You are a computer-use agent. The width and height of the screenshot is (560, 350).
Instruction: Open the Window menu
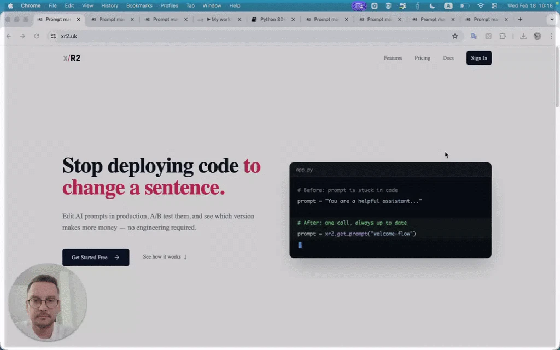coord(212,5)
